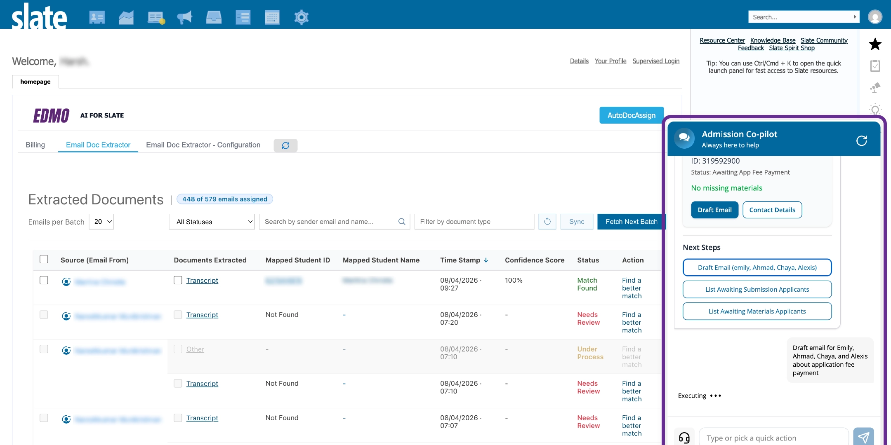Switch to the Billing tab

tap(35, 145)
